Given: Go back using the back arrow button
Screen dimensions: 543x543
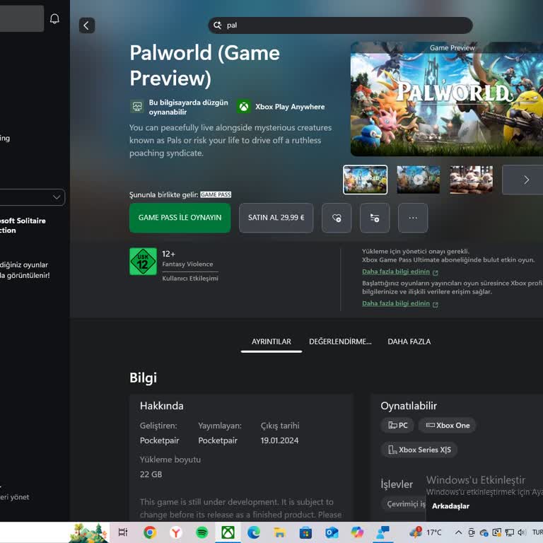Looking at the screenshot, I should click(87, 25).
